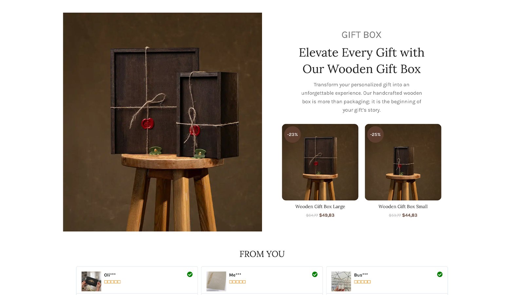Click the -25% discount badge
The height and width of the screenshot is (295, 524).
pos(375,134)
